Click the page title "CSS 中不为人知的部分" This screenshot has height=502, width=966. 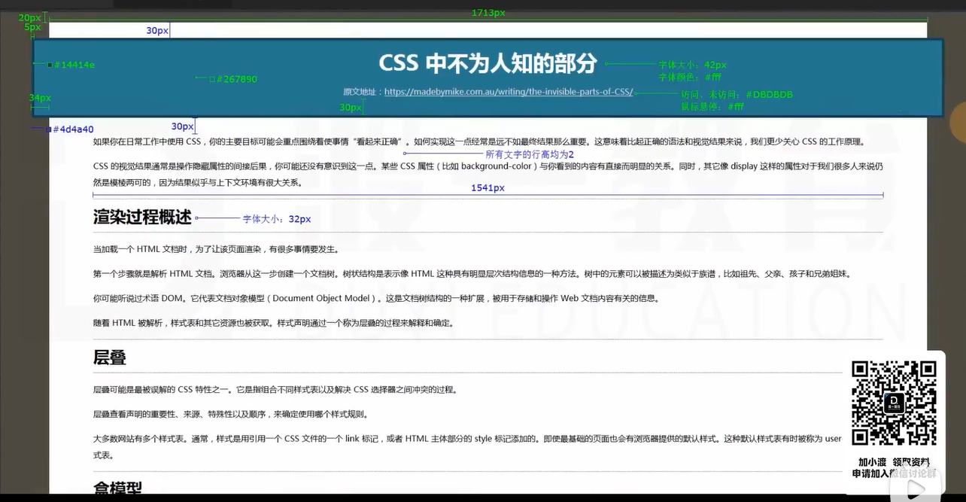click(488, 63)
